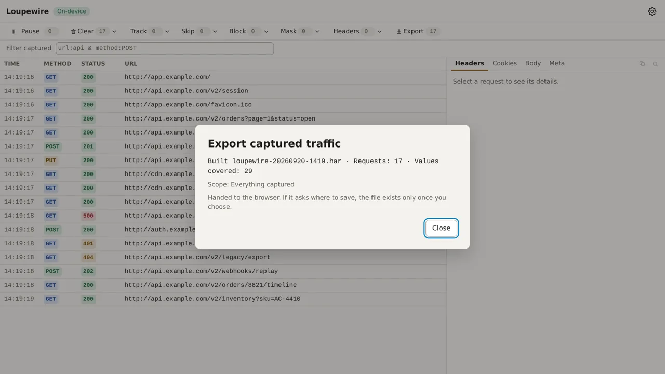Image resolution: width=665 pixels, height=374 pixels.
Task: Click the URL column header
Action: click(131, 64)
